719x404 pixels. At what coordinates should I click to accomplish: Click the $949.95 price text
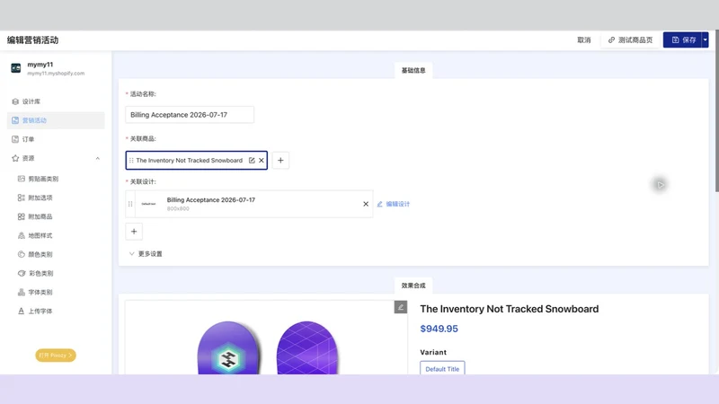point(439,329)
